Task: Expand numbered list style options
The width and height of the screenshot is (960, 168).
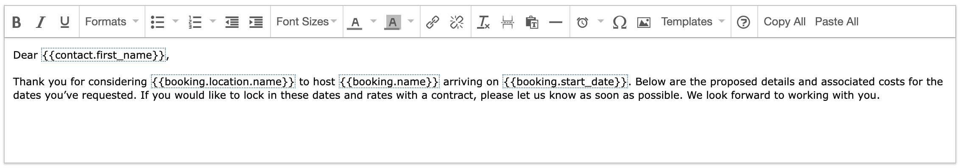Action: (213, 21)
